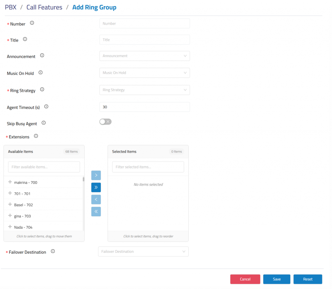332x289 pixels.
Task: Click the info icon beside Ring Strategy
Action: pyautogui.click(x=42, y=90)
